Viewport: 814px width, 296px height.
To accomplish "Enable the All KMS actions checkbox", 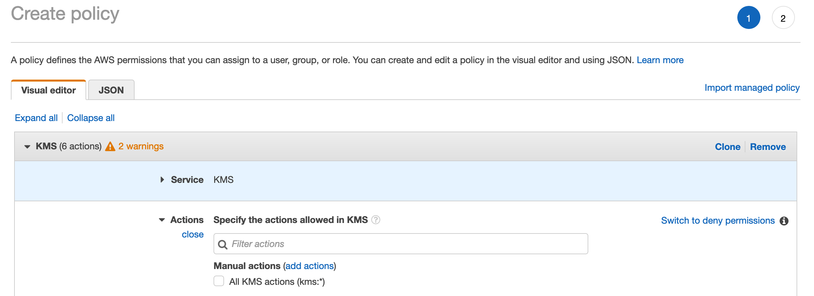I will (219, 281).
